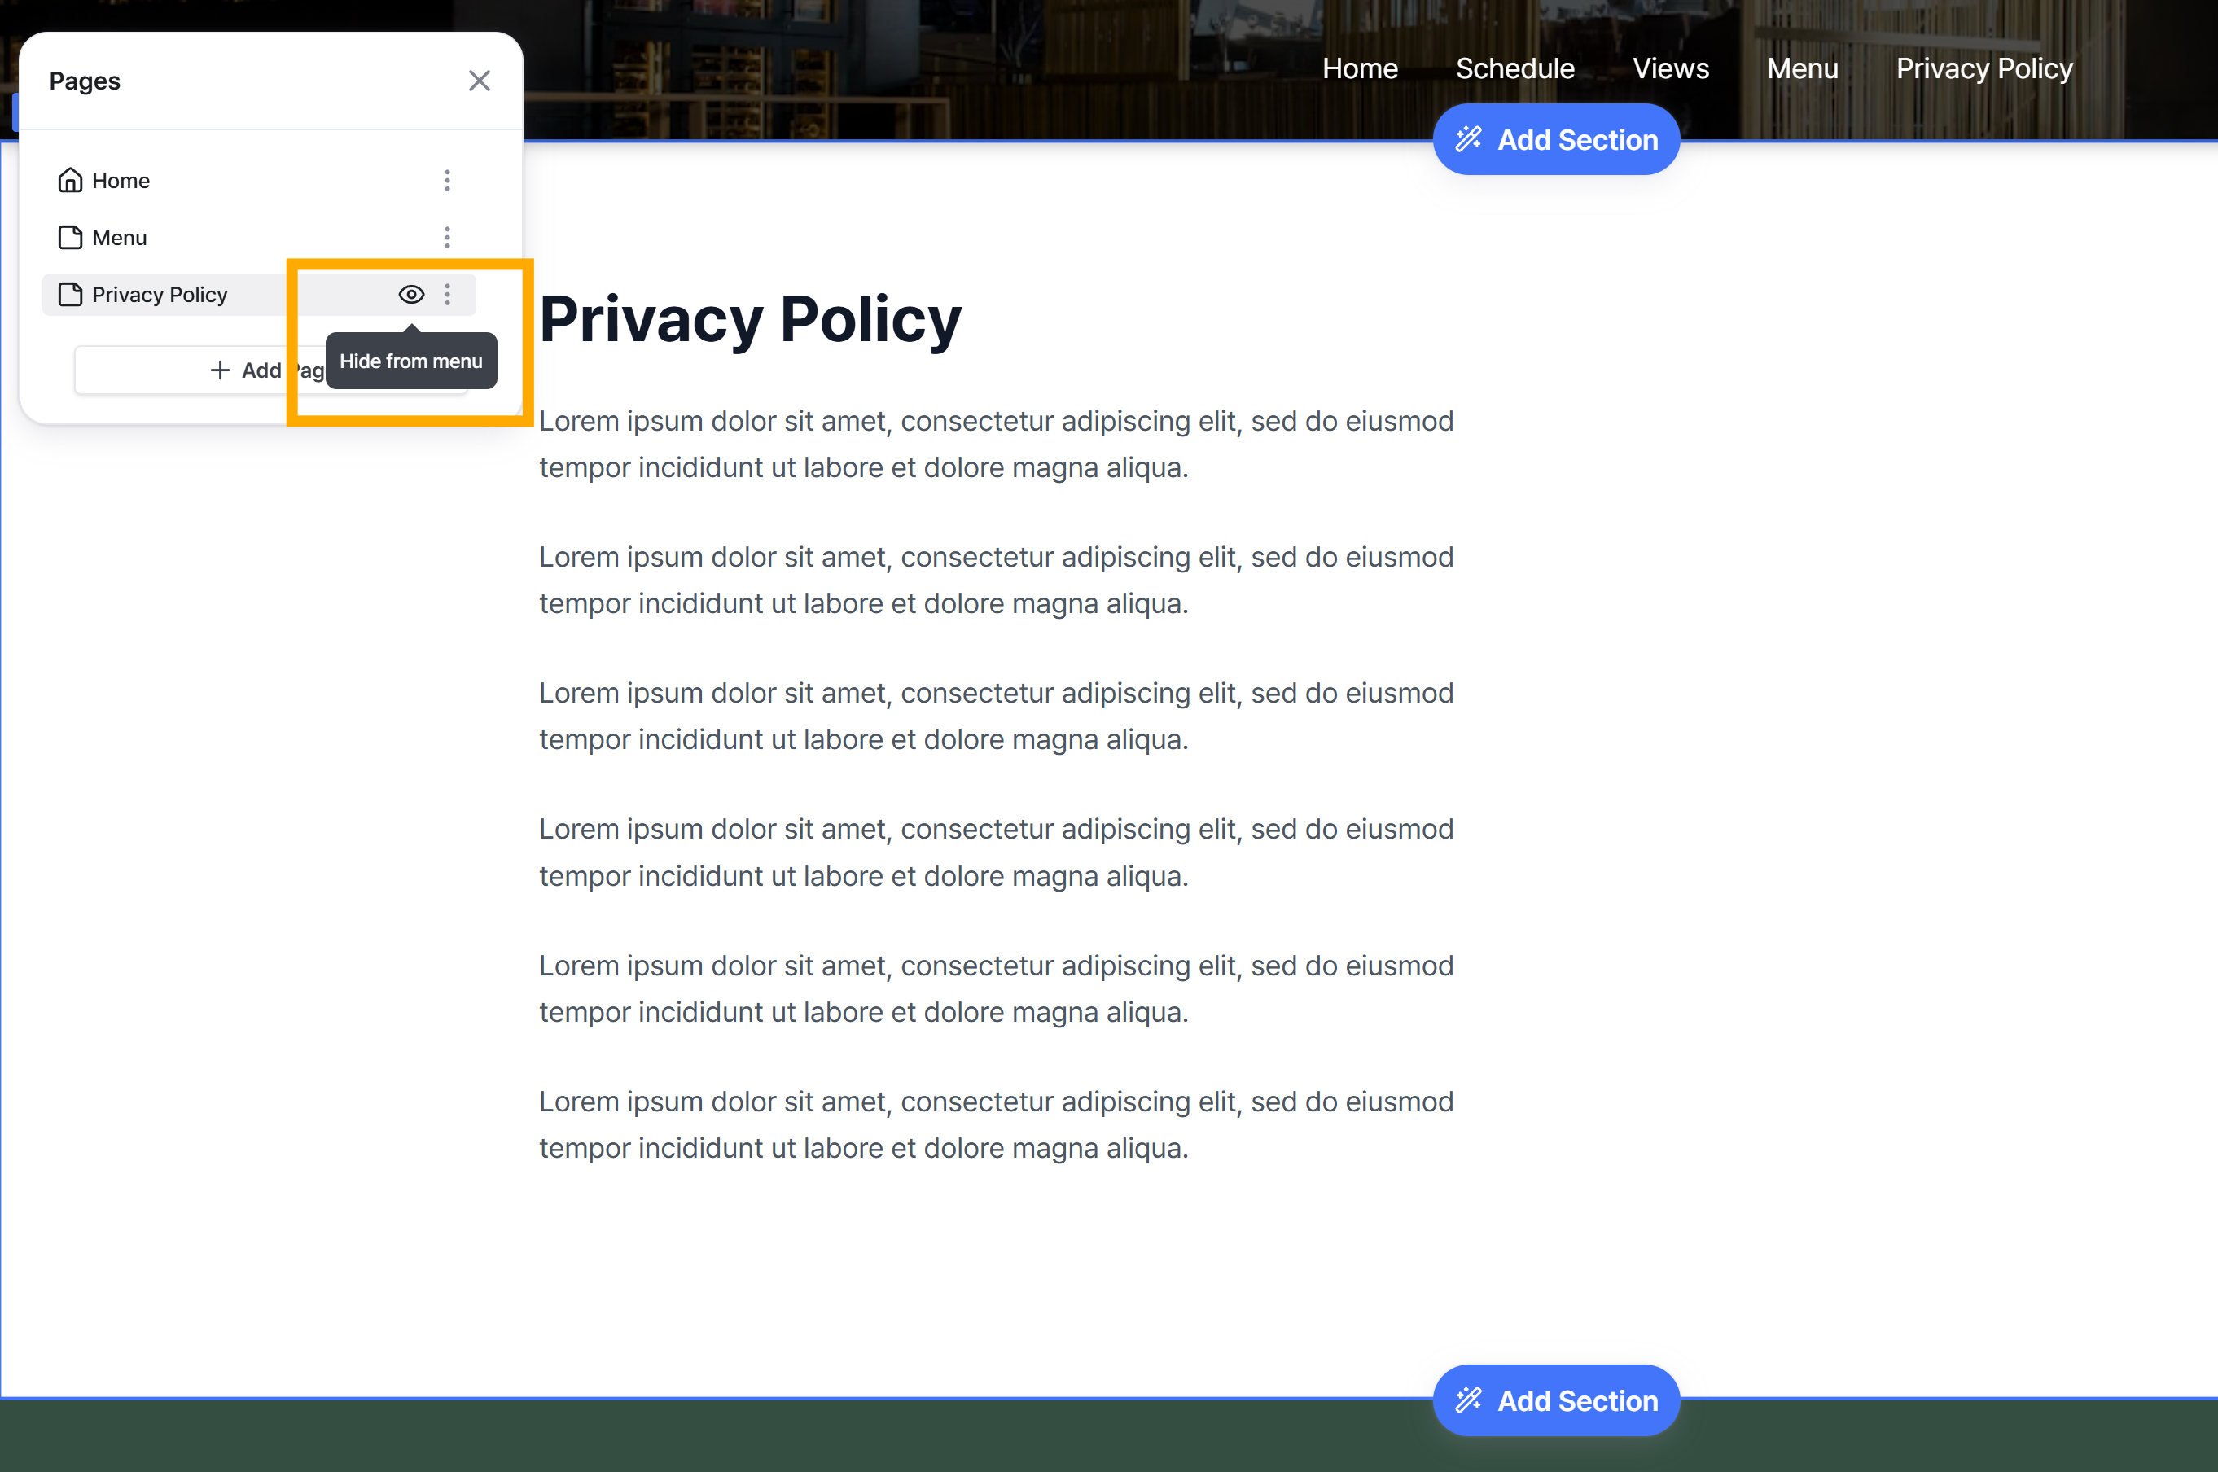The image size is (2218, 1472).
Task: Toggle Privacy Policy eye visibility icon
Action: tap(411, 295)
